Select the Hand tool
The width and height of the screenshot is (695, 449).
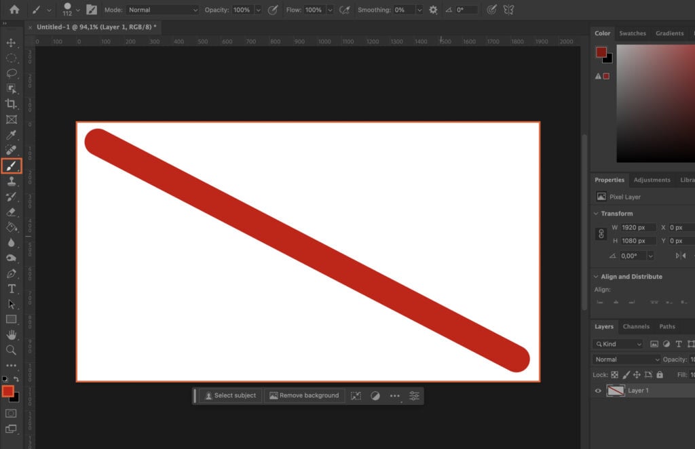(x=11, y=335)
